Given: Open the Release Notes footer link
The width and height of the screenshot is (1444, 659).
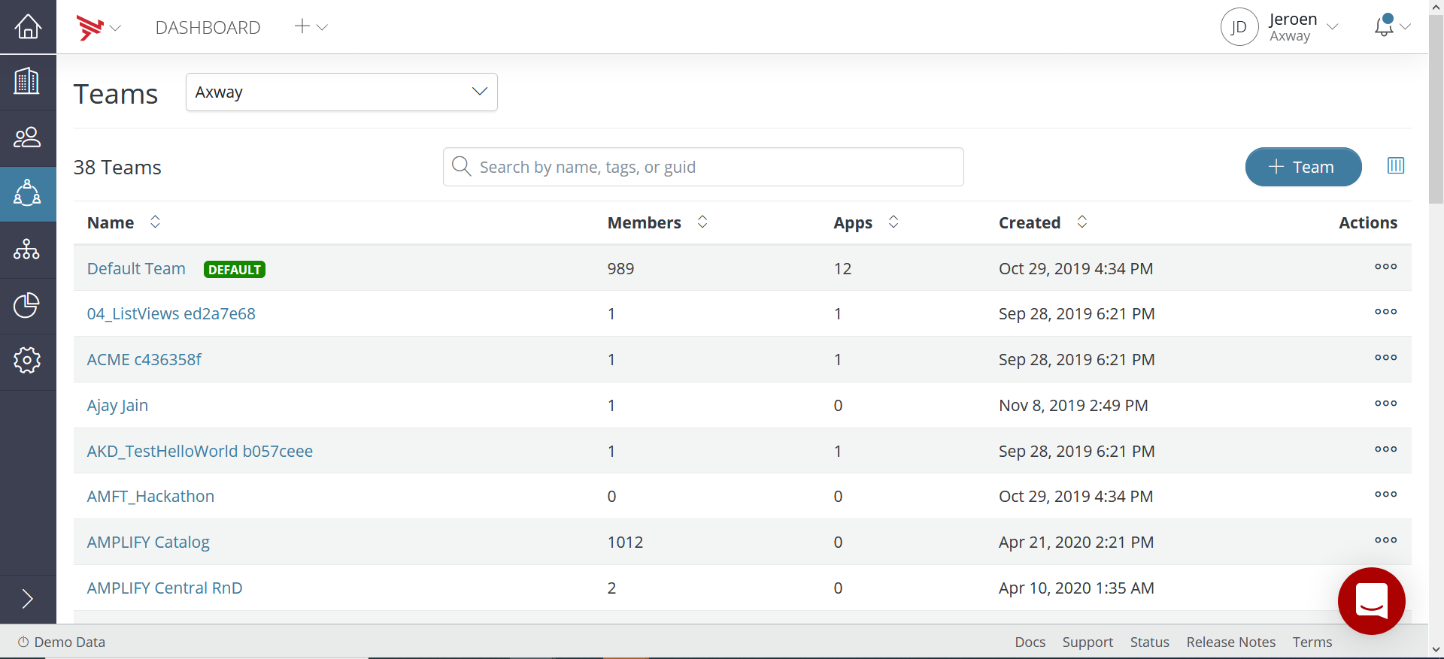Looking at the screenshot, I should [x=1230, y=642].
